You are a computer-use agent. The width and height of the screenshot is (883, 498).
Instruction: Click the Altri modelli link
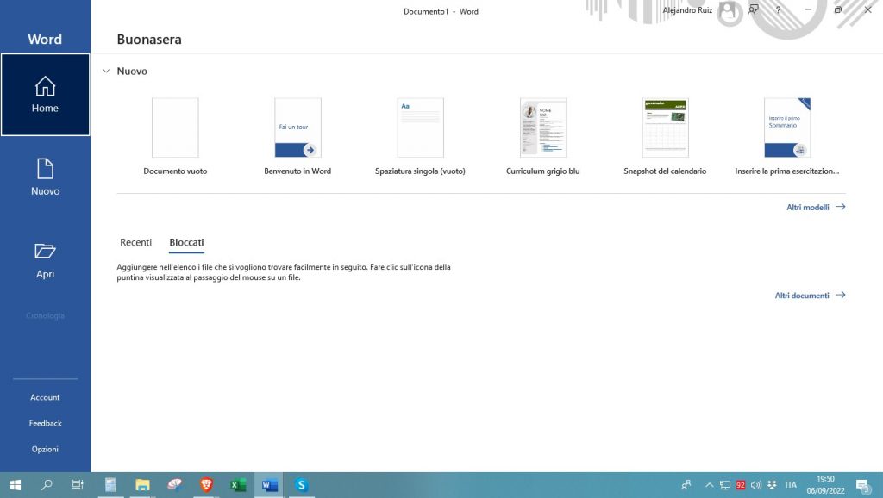tap(815, 208)
